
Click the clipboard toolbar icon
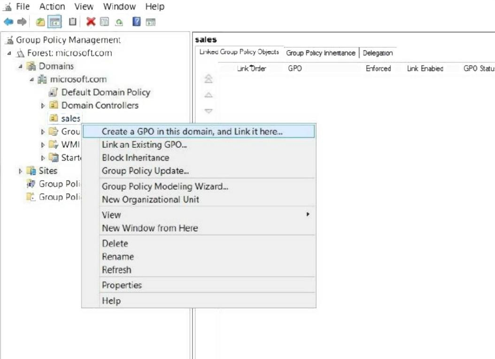(x=73, y=22)
